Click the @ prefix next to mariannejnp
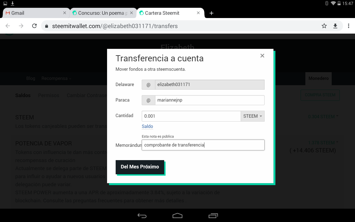The width and height of the screenshot is (355, 222). tap(148, 100)
